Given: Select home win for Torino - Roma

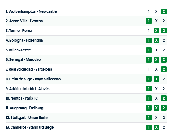Looking at the screenshot, I should pos(149,31).
